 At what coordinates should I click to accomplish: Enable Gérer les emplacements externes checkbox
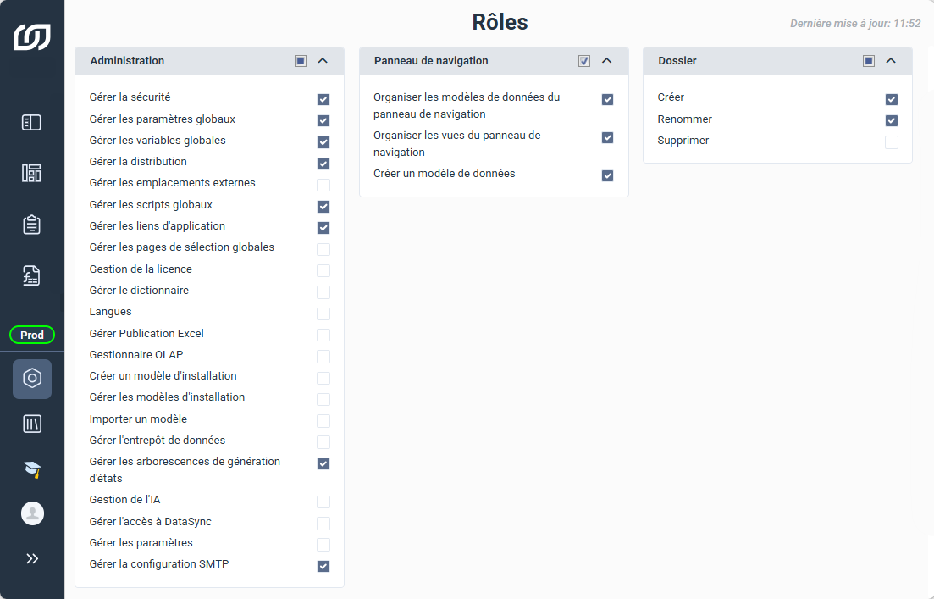coord(323,185)
